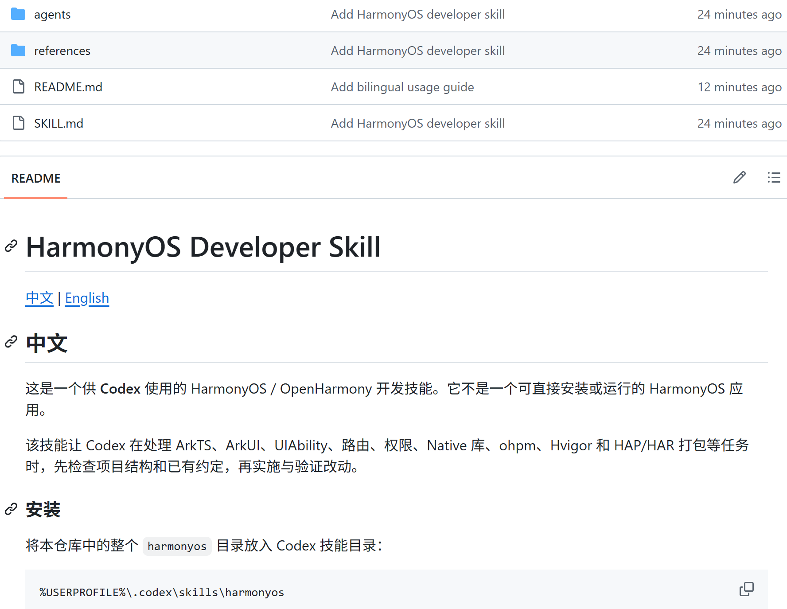Image resolution: width=787 pixels, height=609 pixels.
Task: Click the inline 'harmonyos' code text
Action: (177, 546)
